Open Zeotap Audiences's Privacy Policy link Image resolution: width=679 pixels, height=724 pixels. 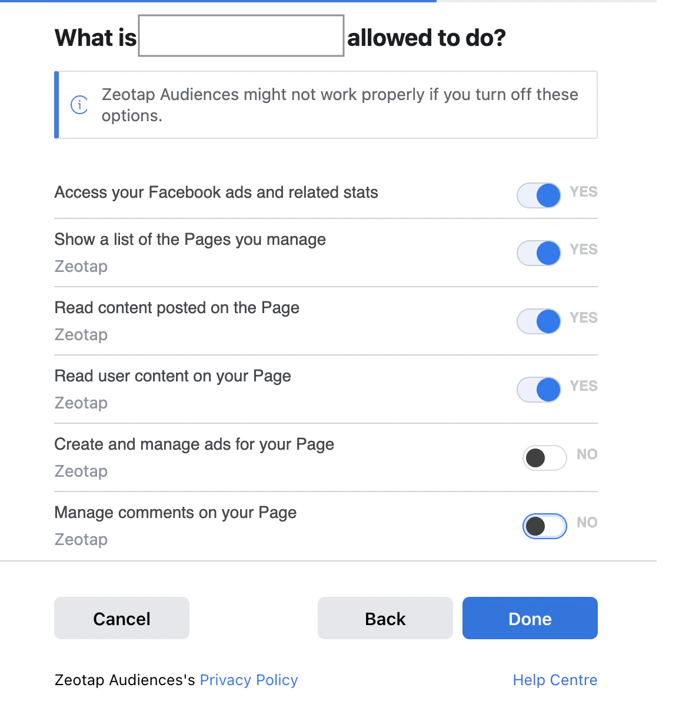tap(249, 680)
